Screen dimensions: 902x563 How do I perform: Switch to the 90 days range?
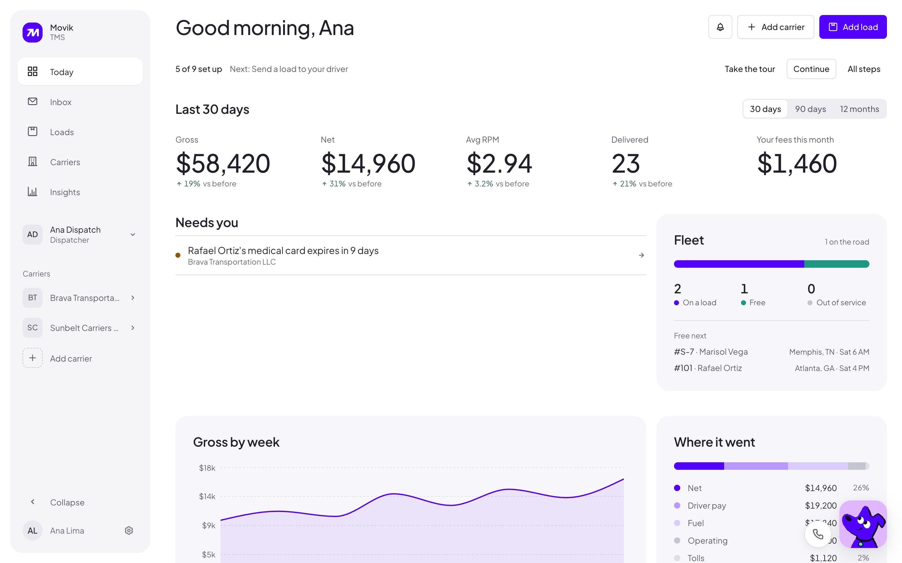810,109
